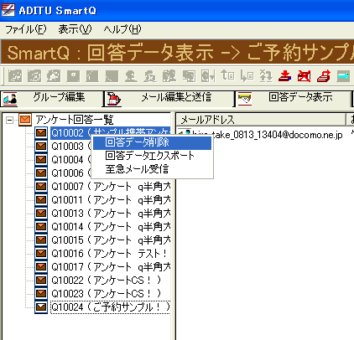The height and width of the screenshot is (340, 354).
Task: Click the red download-arrow toolbar icon
Action: pyautogui.click(x=284, y=75)
